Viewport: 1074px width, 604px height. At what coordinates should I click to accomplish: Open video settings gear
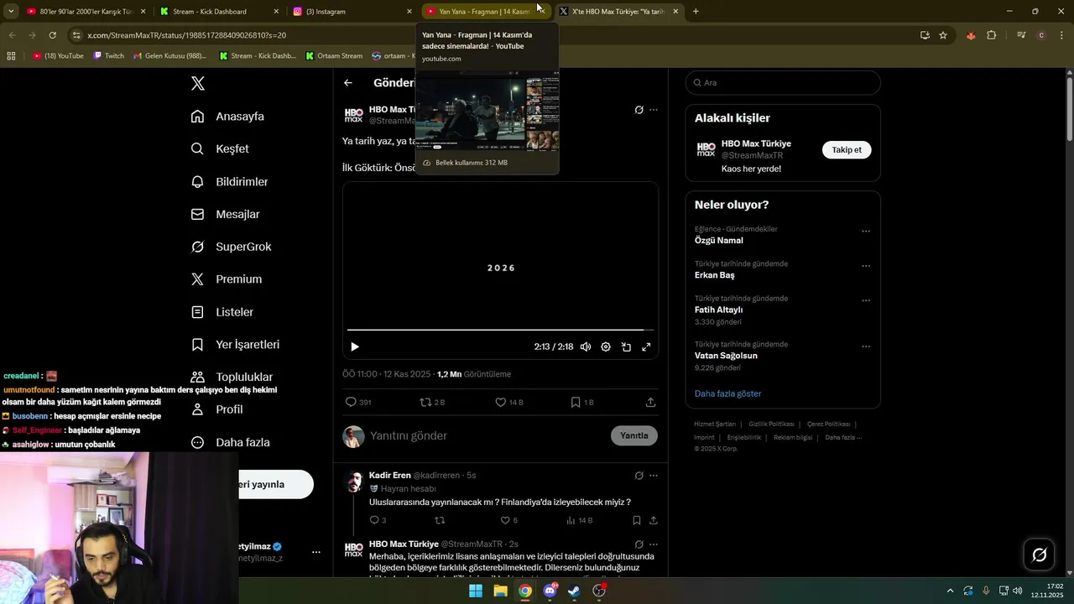pyautogui.click(x=606, y=346)
